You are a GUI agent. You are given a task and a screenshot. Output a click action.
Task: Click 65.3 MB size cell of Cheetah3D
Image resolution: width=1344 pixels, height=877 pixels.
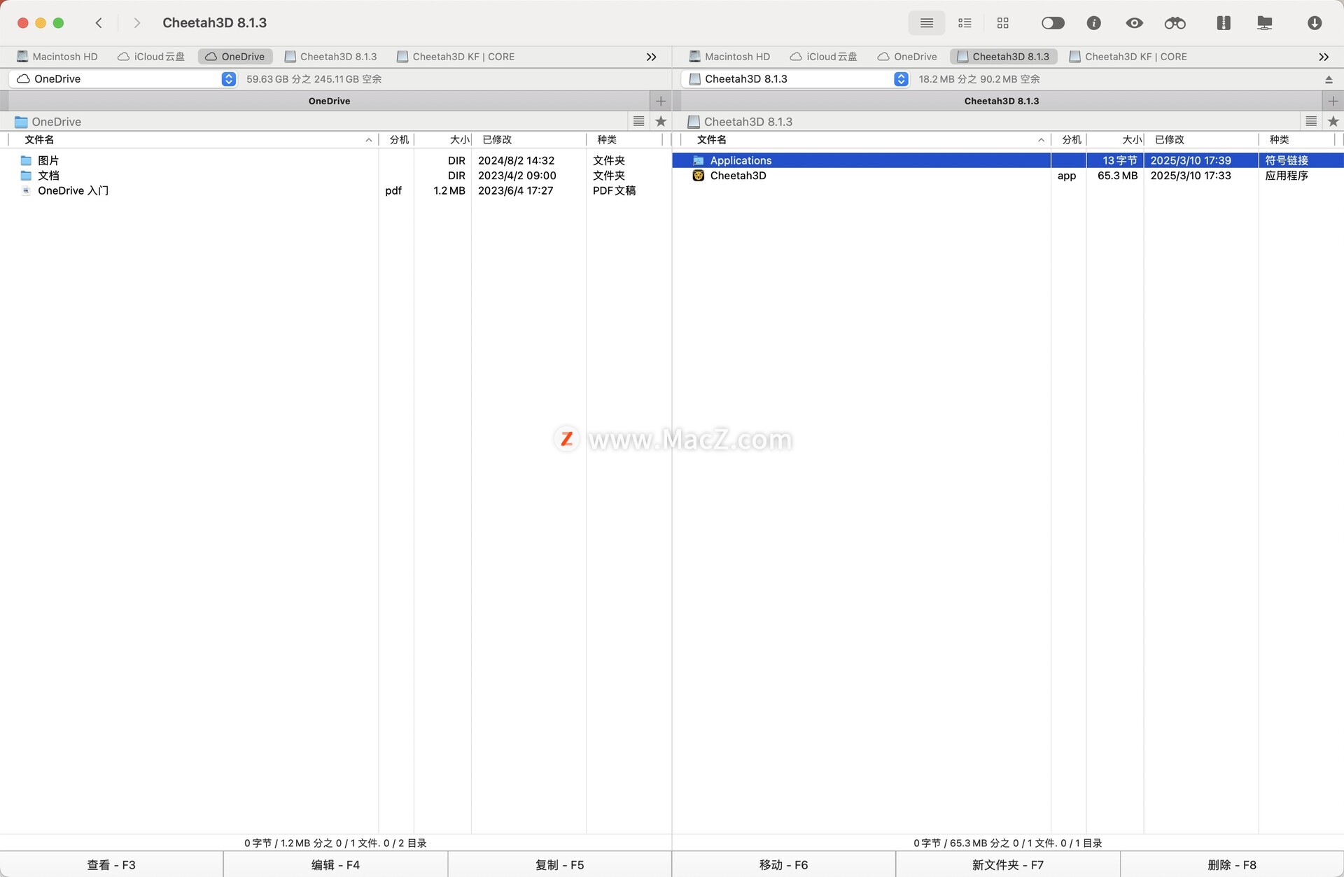[x=1117, y=176]
